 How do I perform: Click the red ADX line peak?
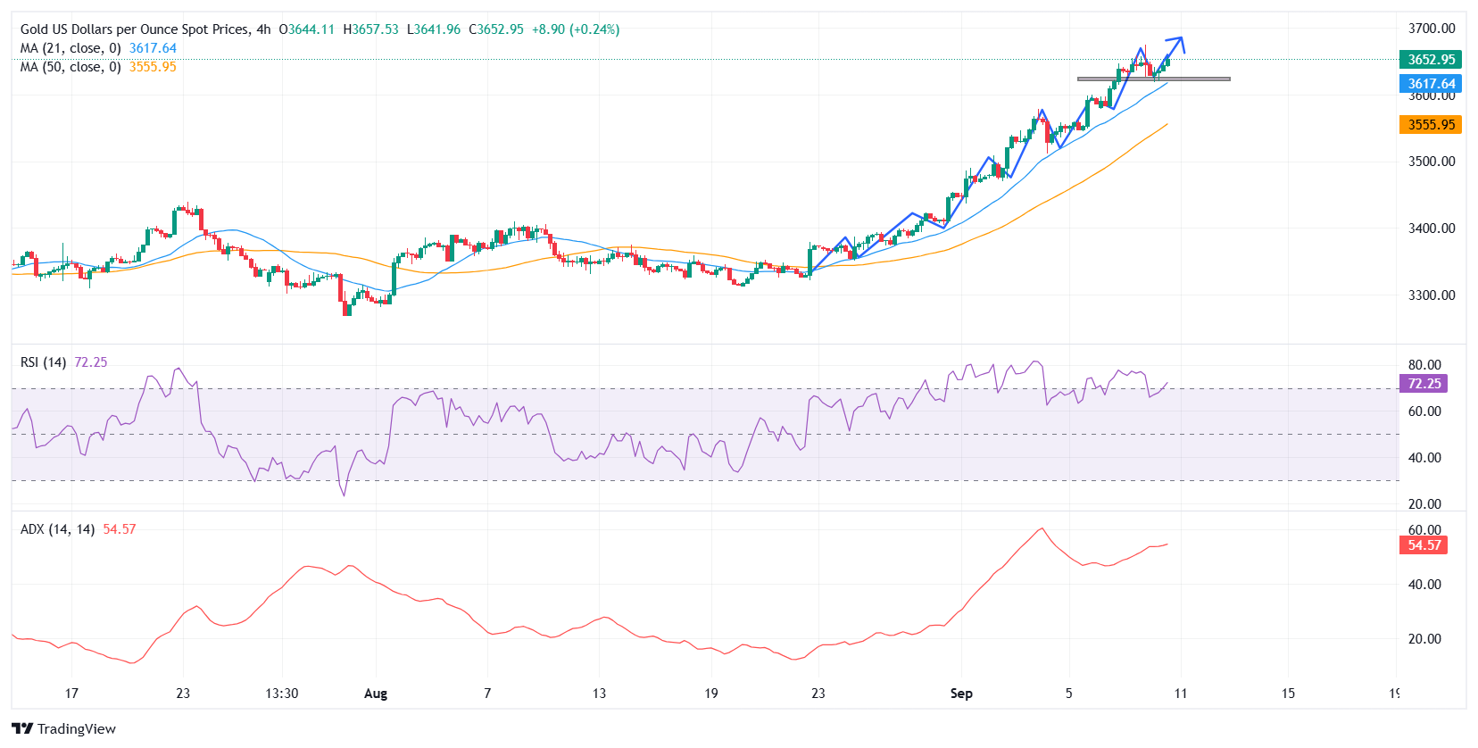[x=1041, y=529]
